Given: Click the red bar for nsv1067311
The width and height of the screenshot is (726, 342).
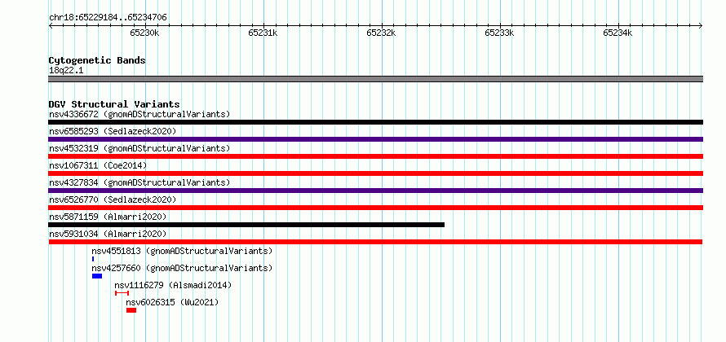Looking at the screenshot, I should (375, 173).
